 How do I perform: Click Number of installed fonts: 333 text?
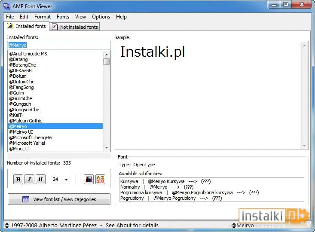click(x=39, y=163)
